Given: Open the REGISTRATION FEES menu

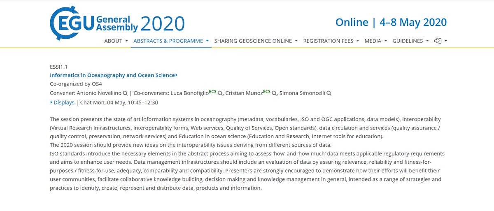Looking at the screenshot, I should click(331, 41).
